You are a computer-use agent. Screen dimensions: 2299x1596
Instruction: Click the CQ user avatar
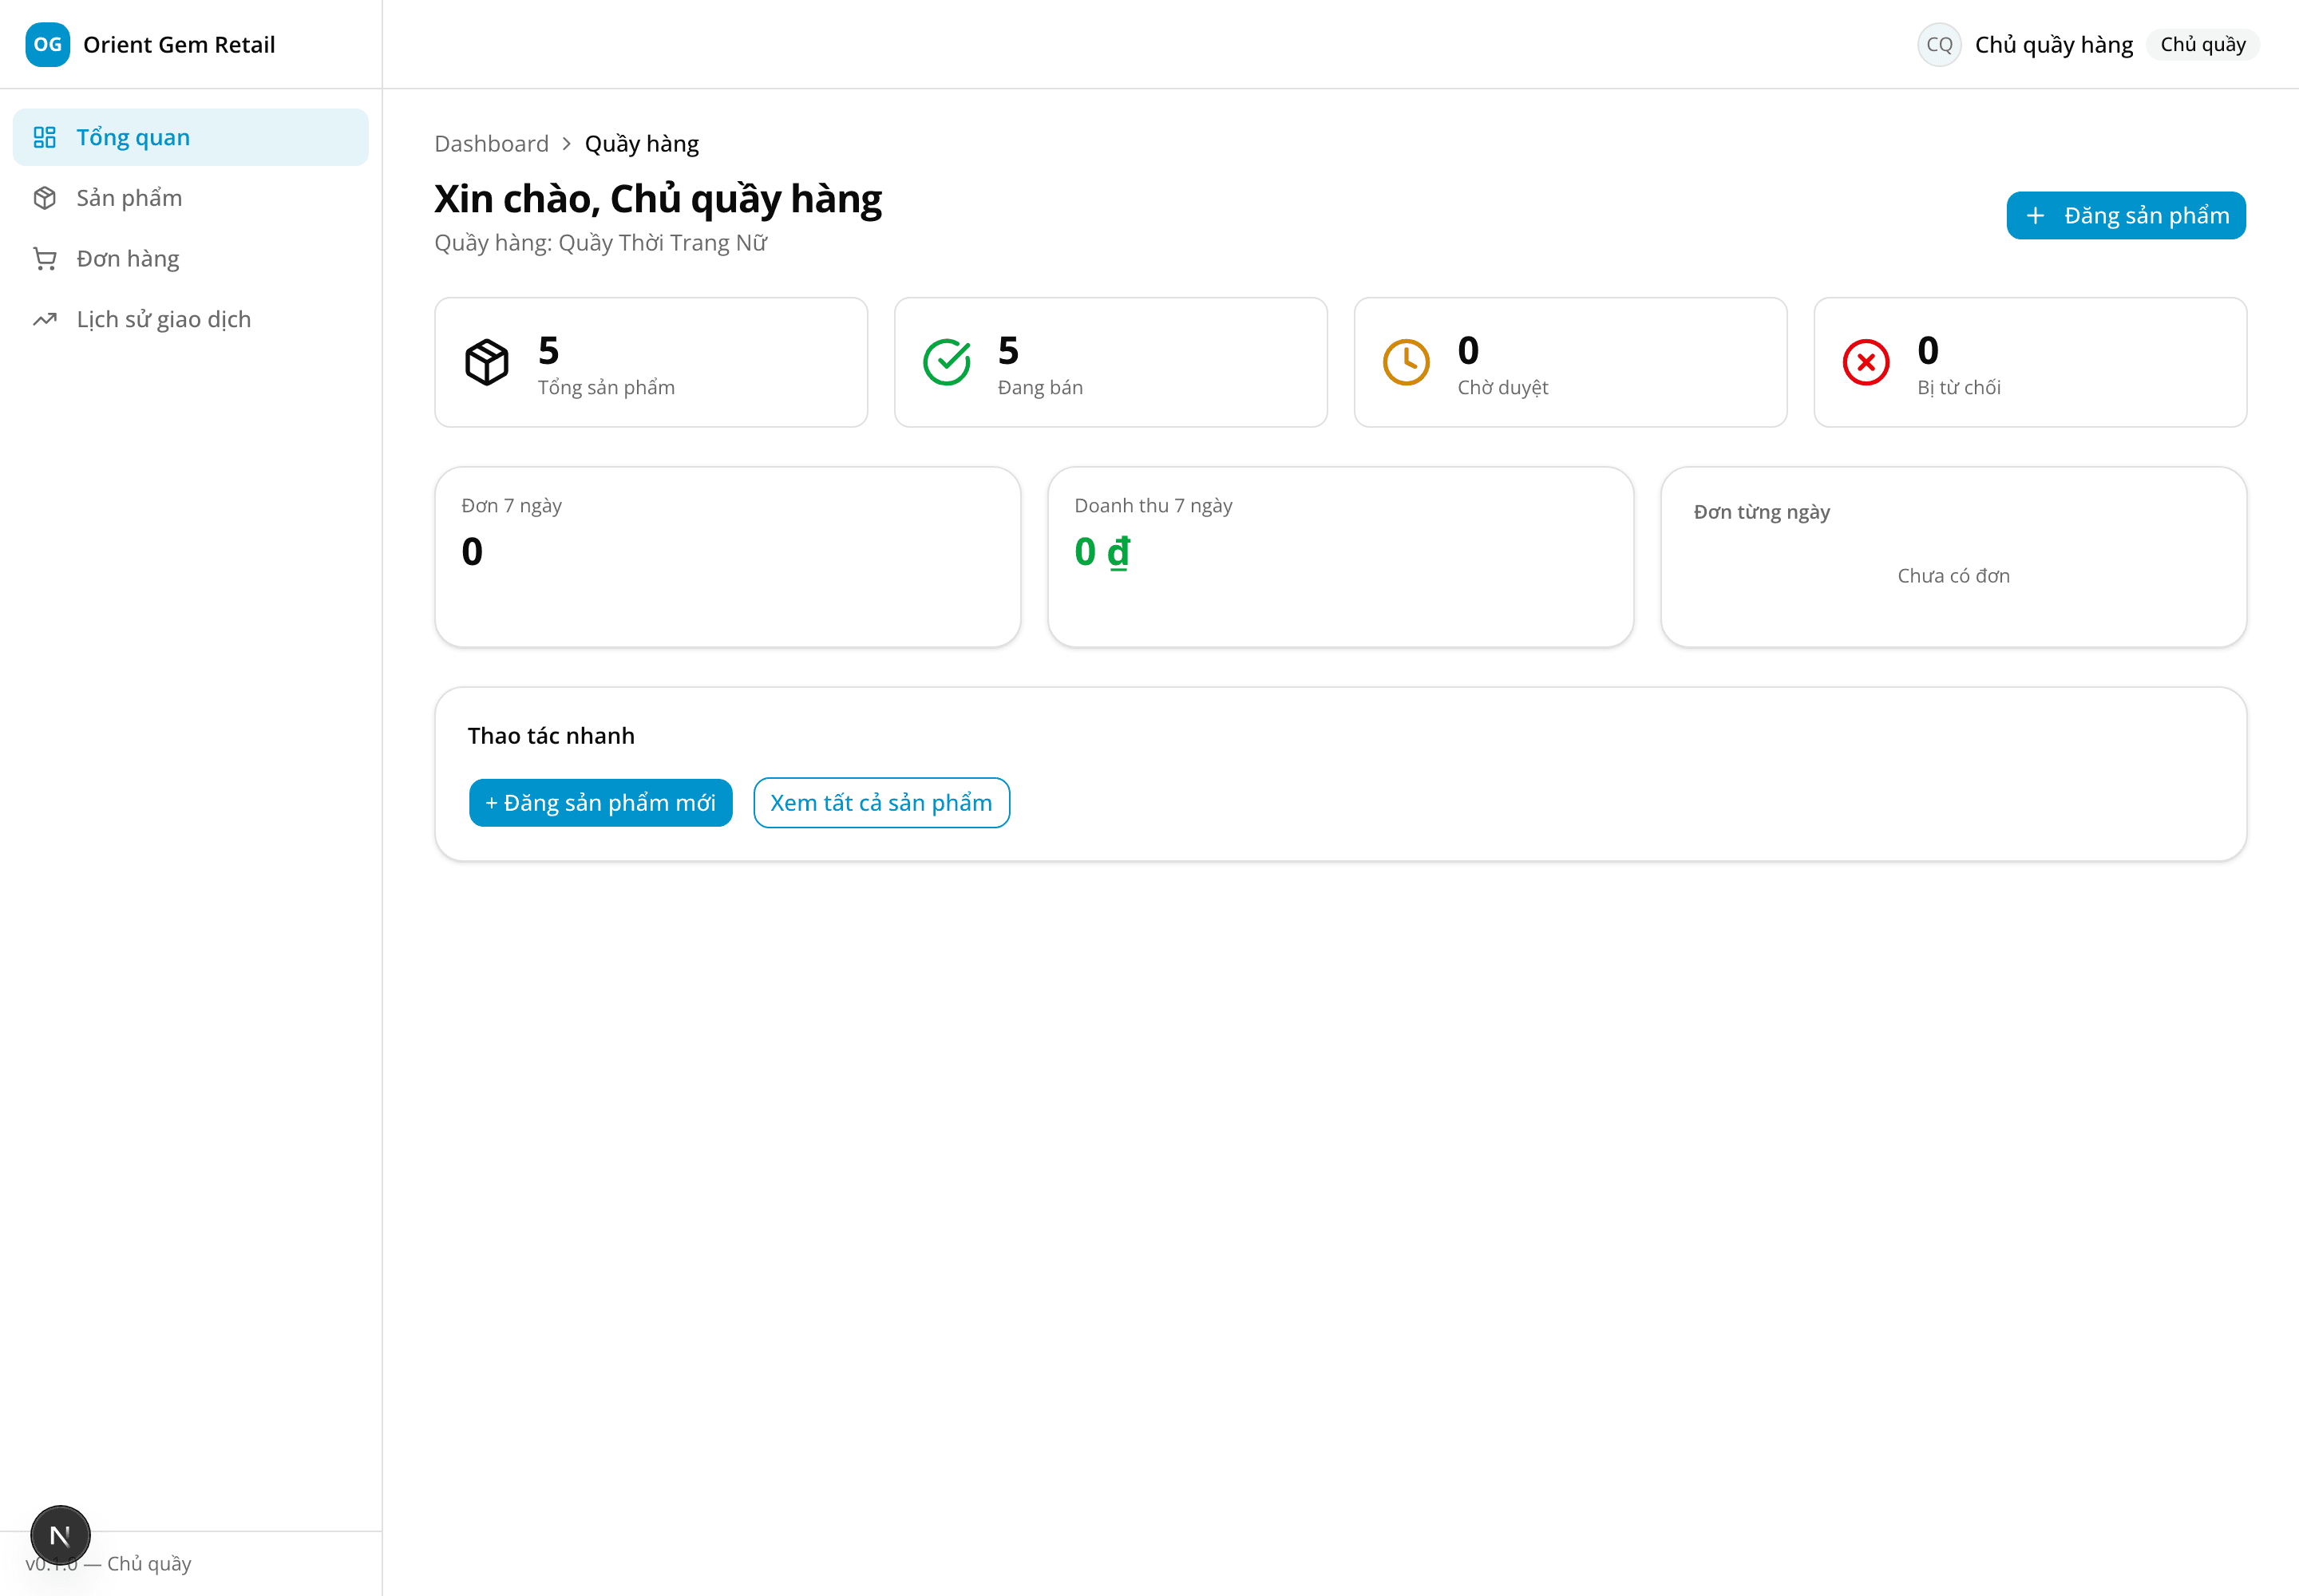[1939, 44]
